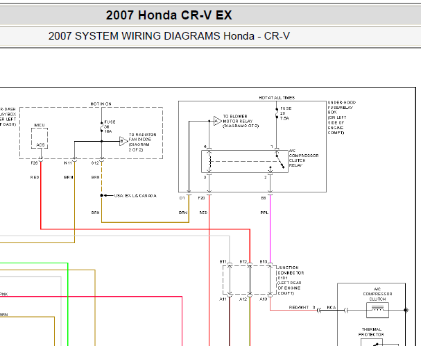Click the relay coil symbol at terminal 4
Screen dimensions: 421x346
point(209,161)
